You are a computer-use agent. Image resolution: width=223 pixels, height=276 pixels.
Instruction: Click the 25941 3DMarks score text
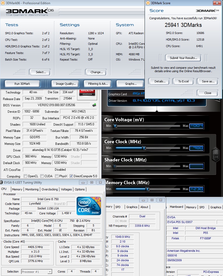tap(183, 25)
